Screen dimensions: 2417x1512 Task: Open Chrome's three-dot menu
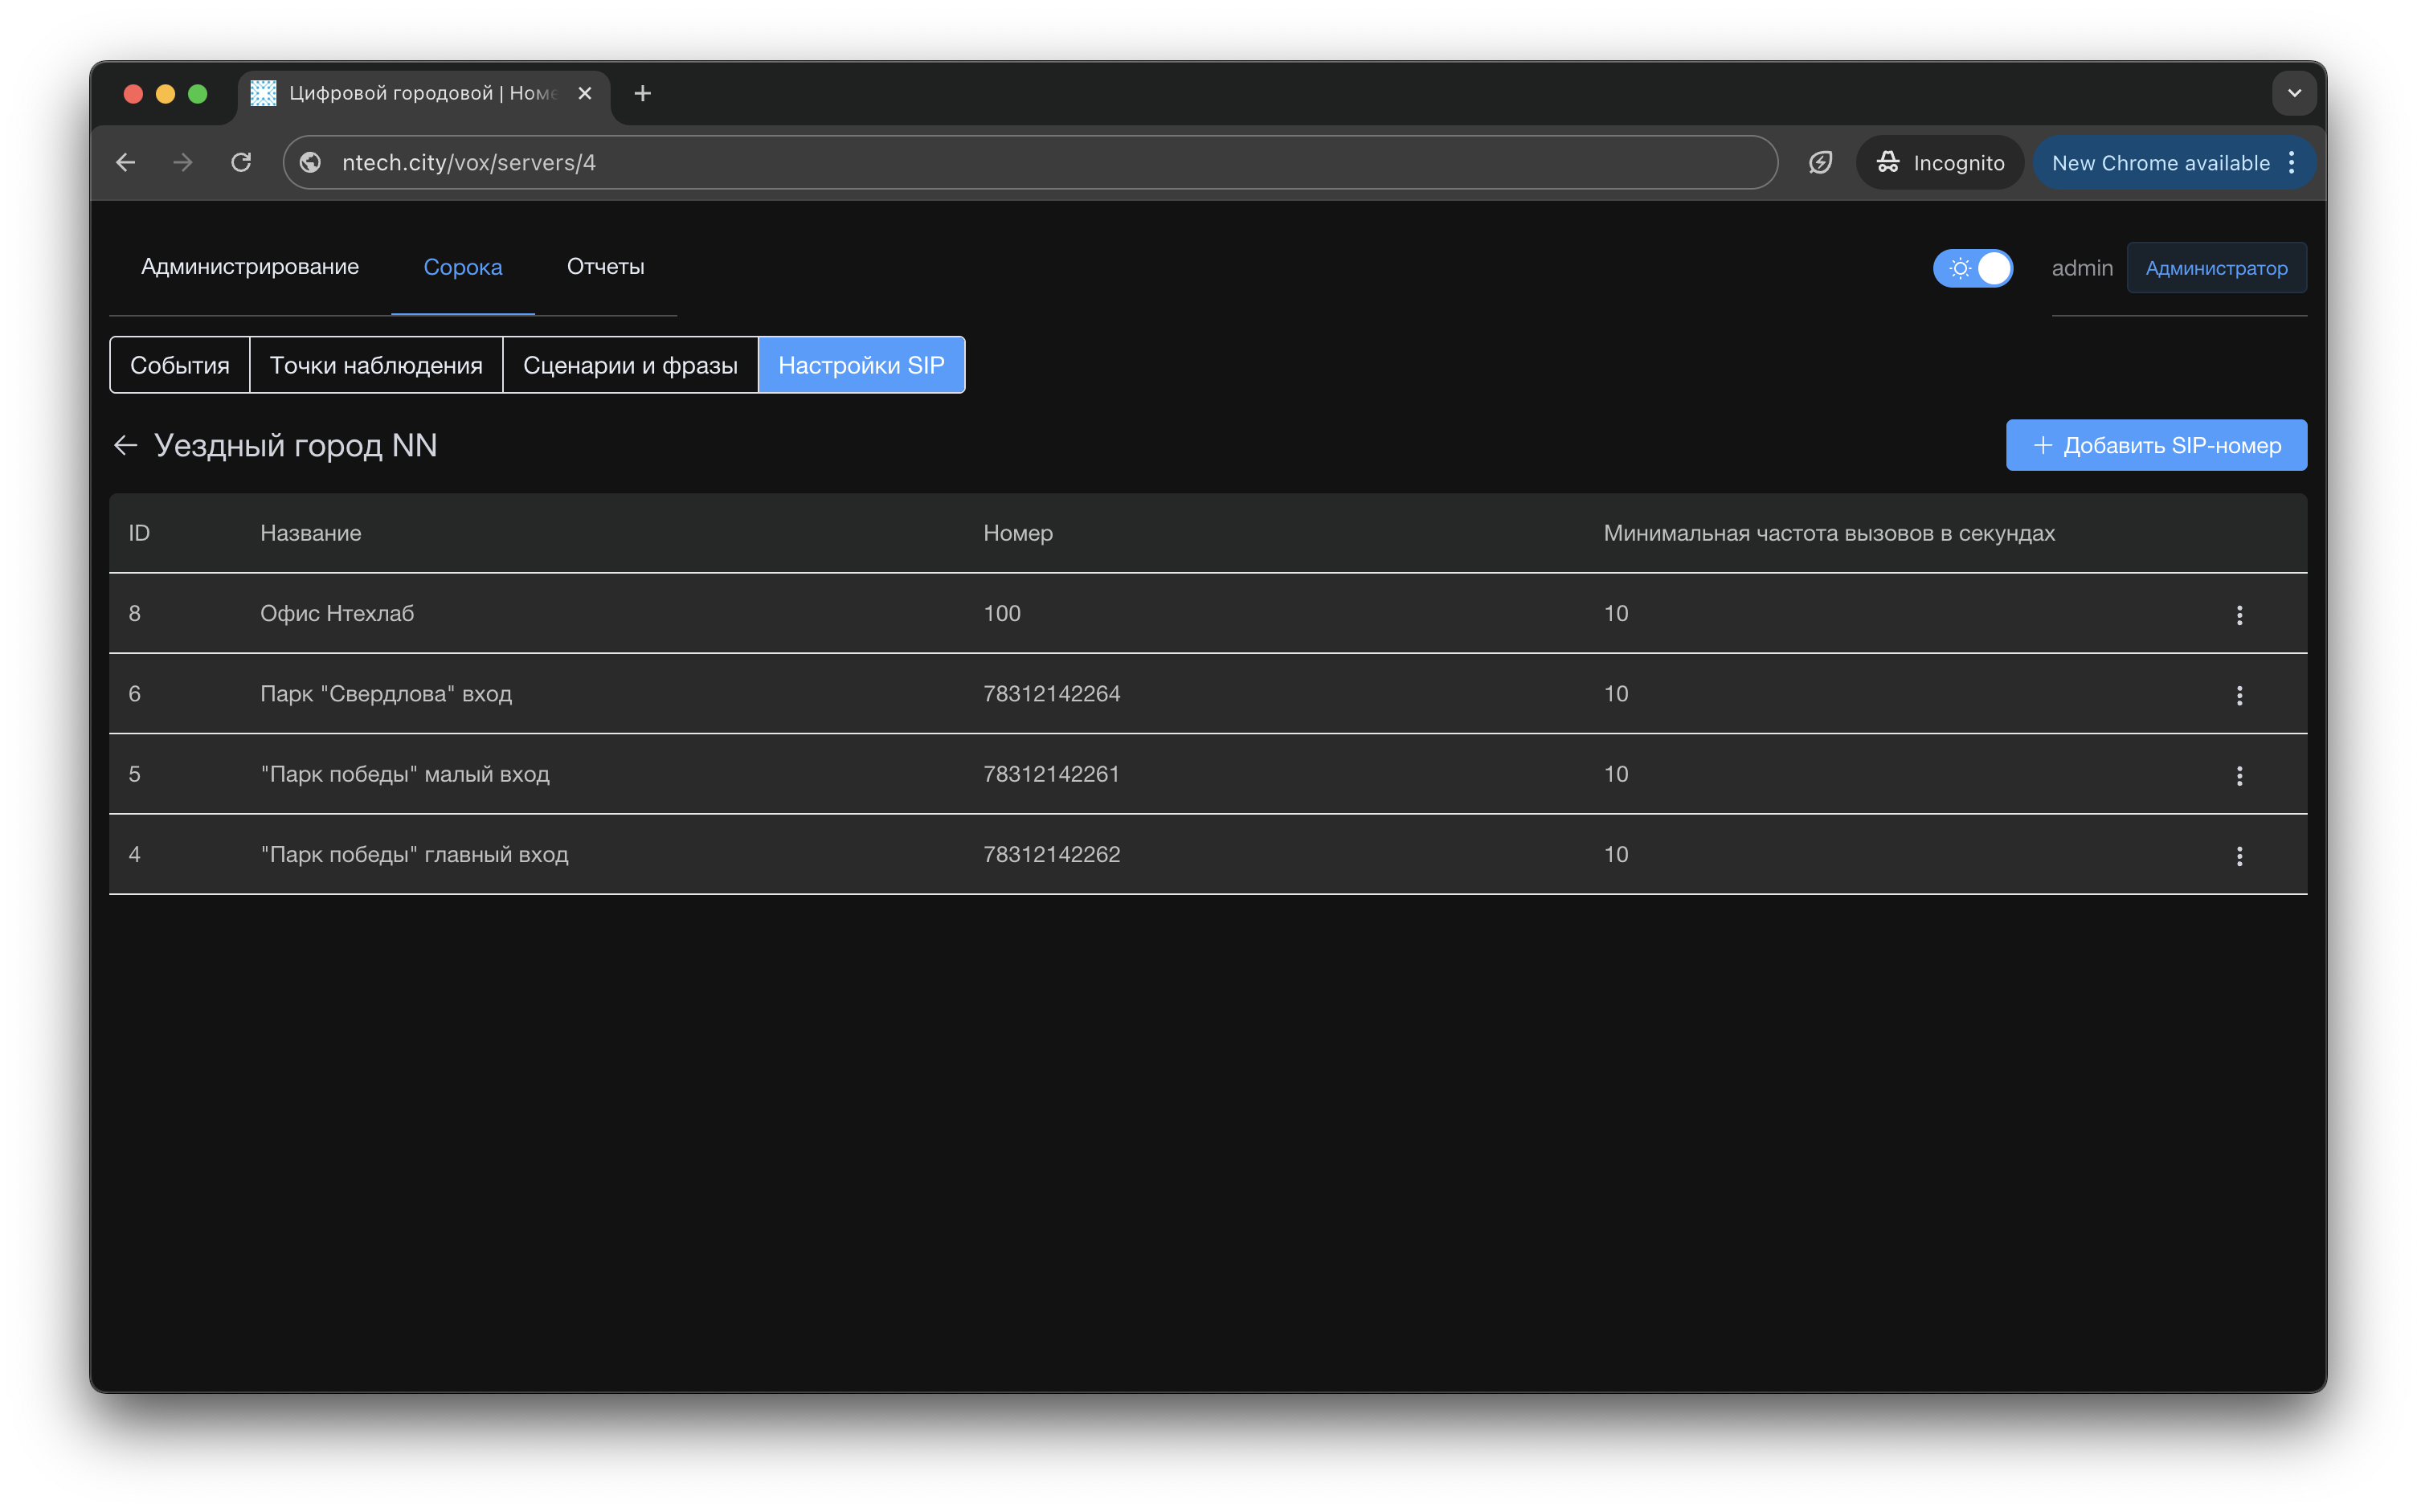pyautogui.click(x=2291, y=163)
